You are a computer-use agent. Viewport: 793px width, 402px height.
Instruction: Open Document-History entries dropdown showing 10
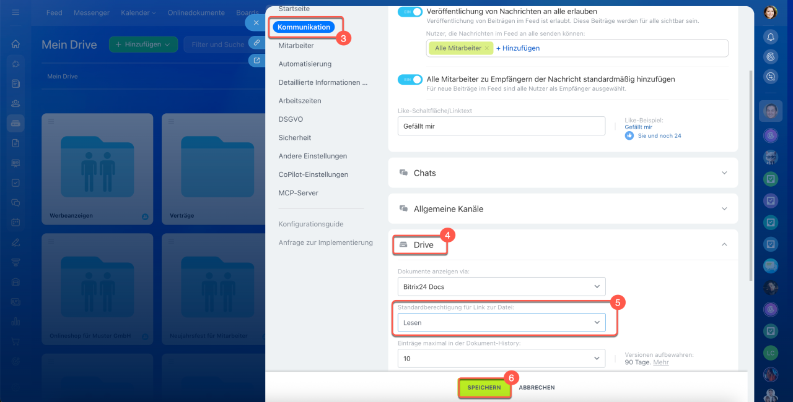point(501,358)
